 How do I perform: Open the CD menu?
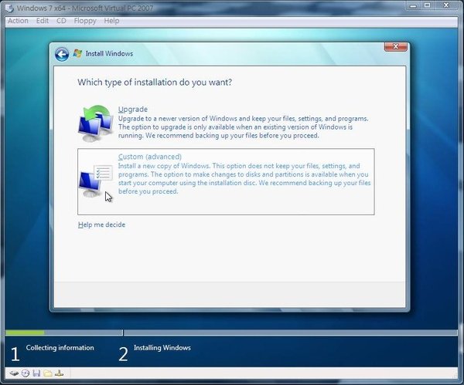(x=61, y=21)
